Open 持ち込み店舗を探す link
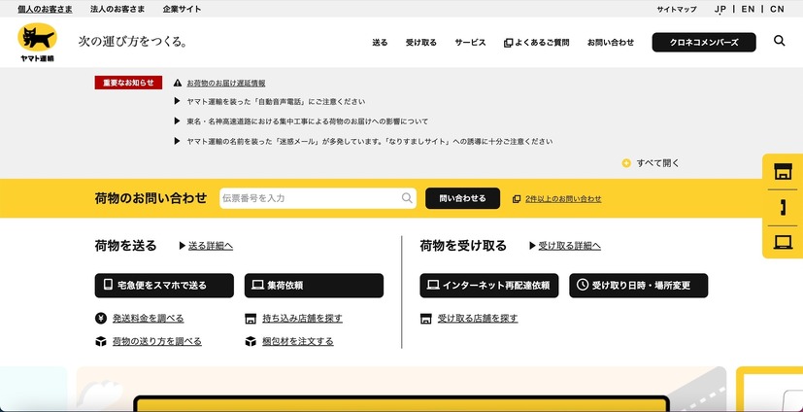 coord(302,318)
